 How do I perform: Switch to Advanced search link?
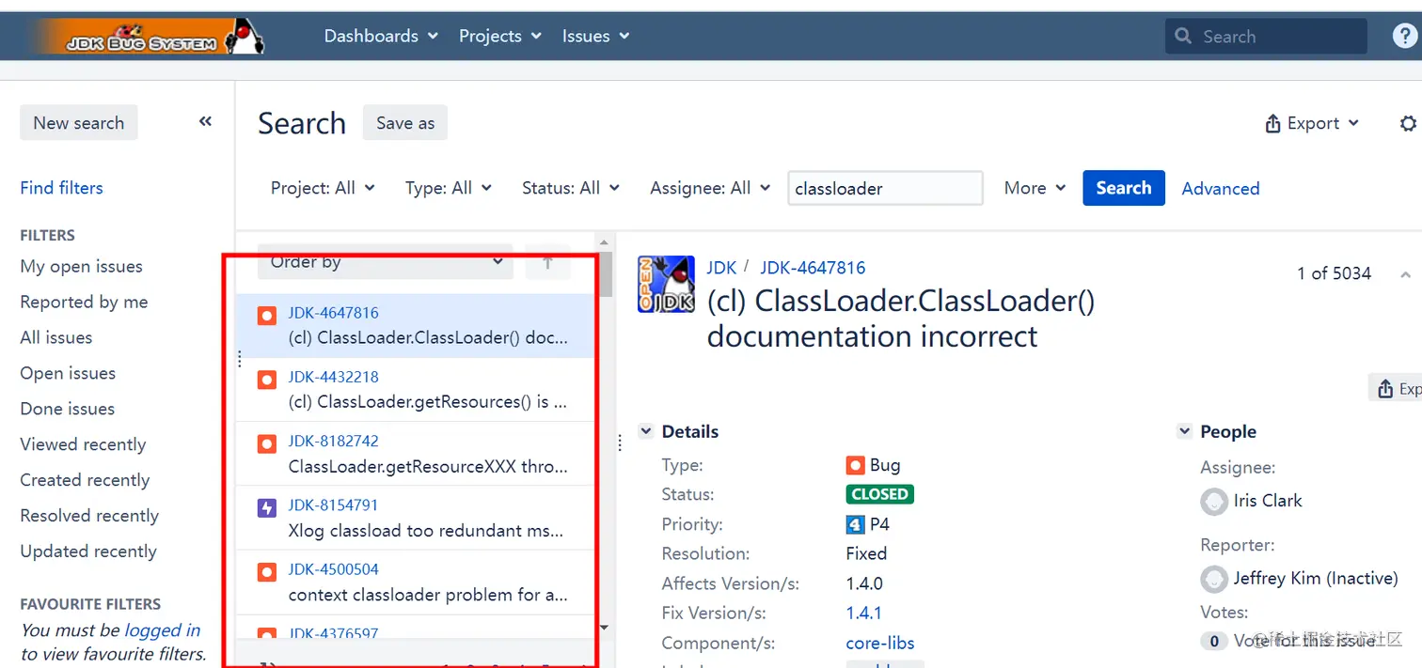click(1221, 188)
